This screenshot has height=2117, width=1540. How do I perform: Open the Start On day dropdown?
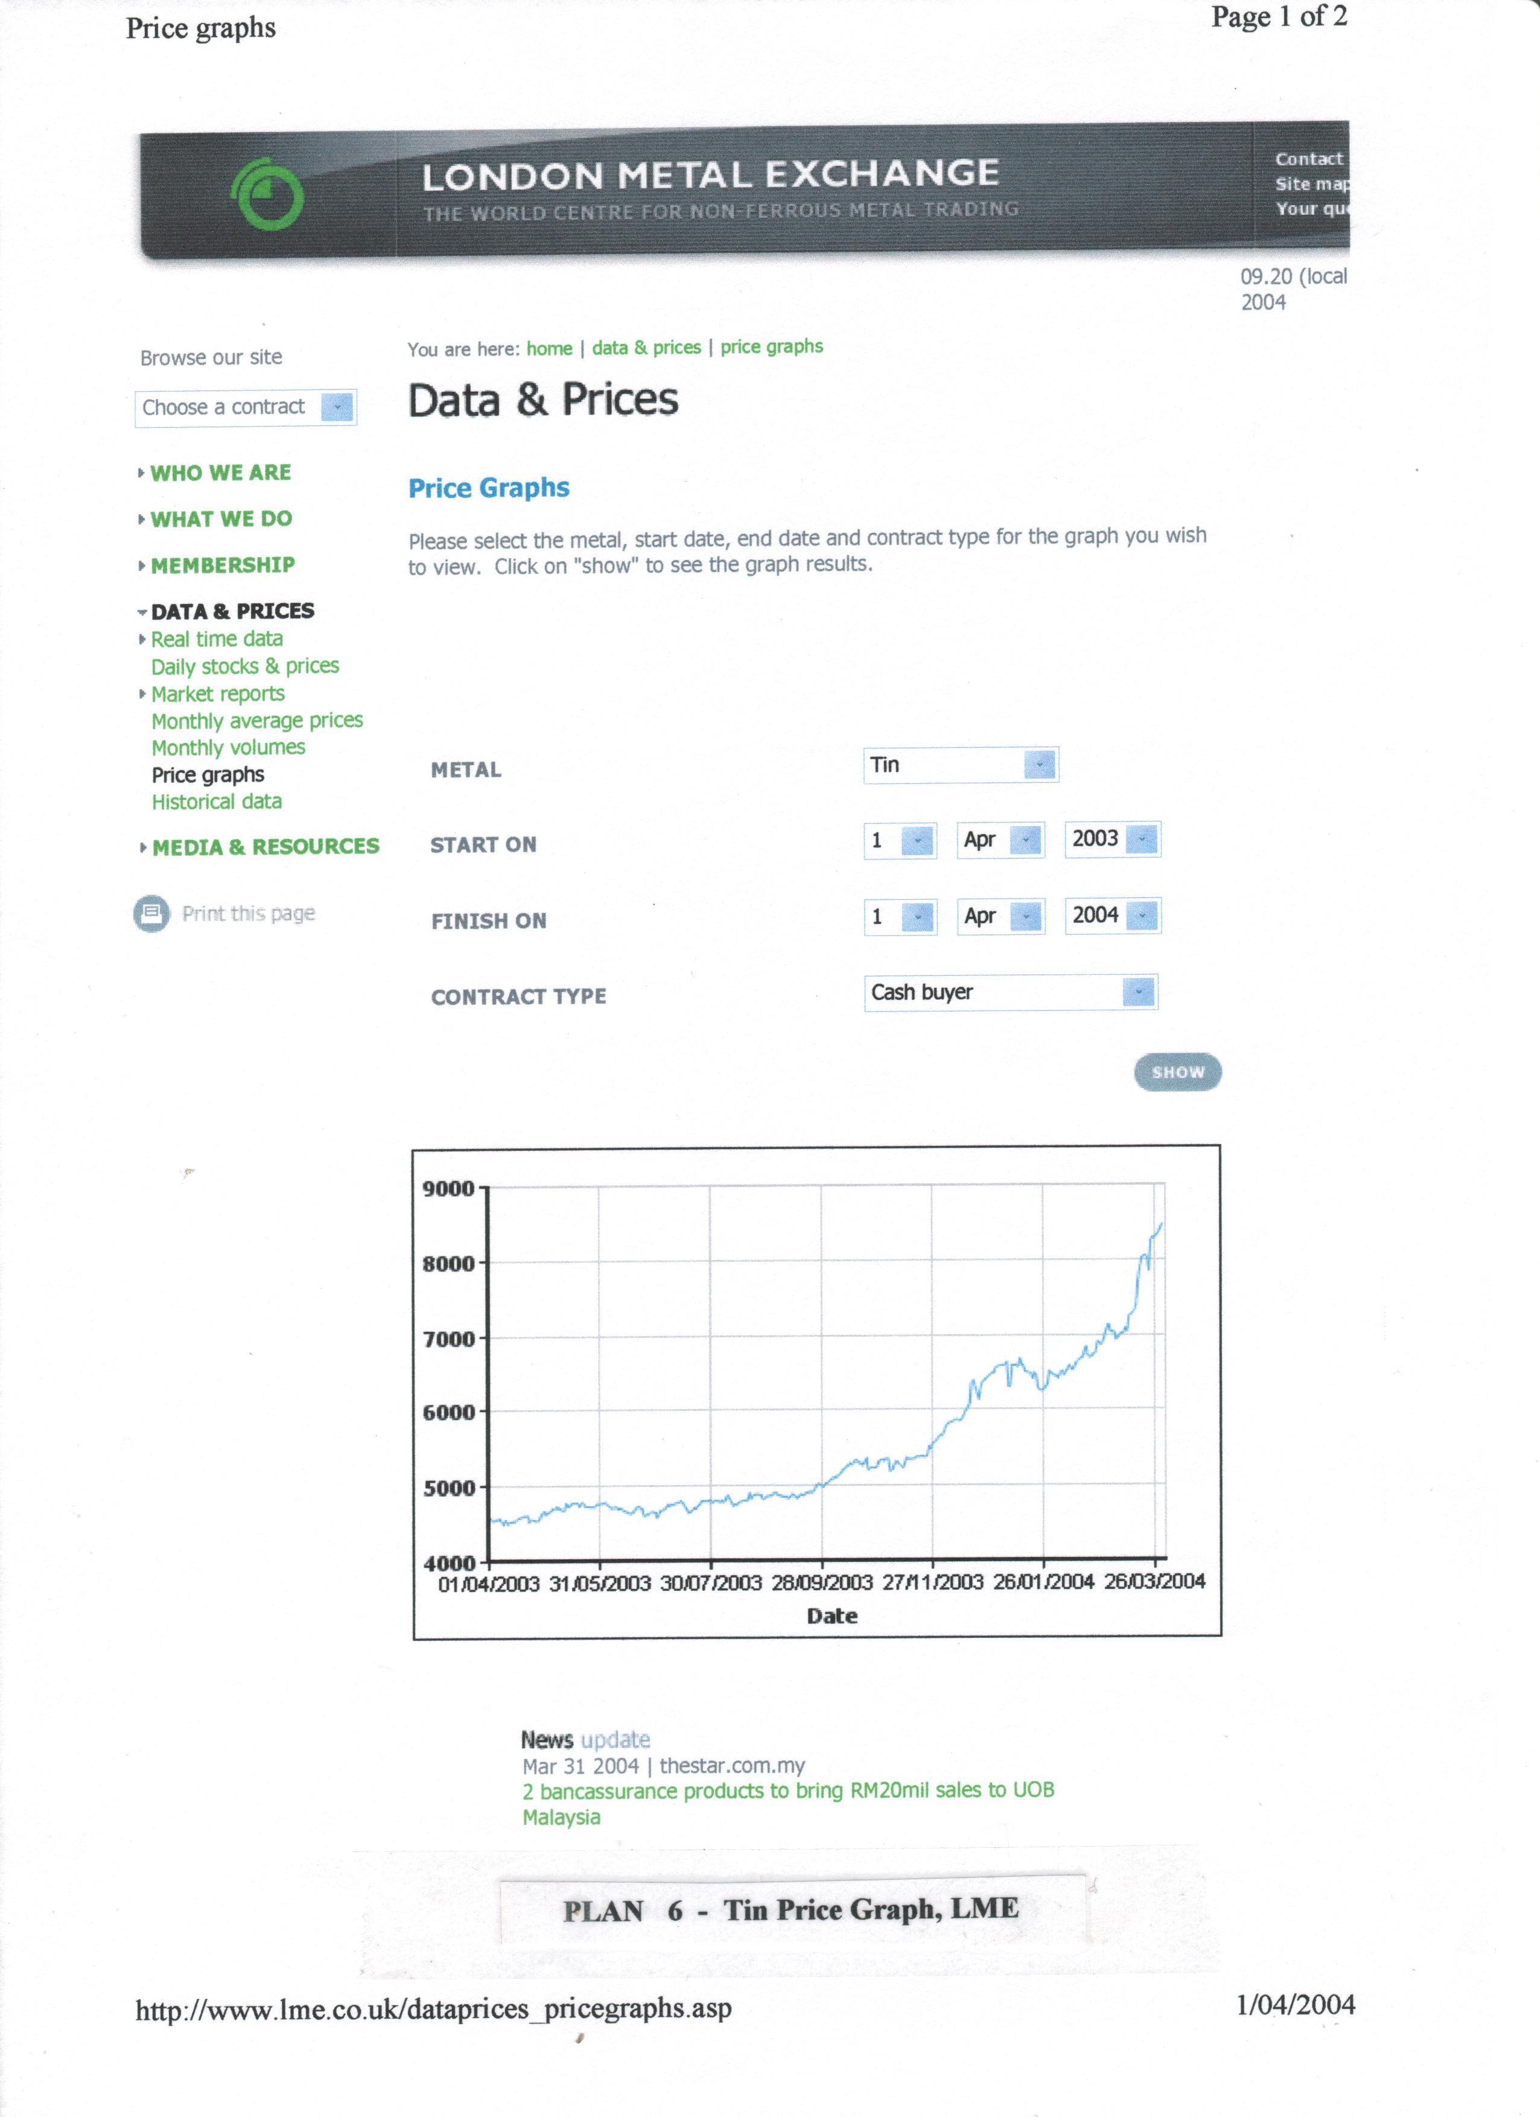[917, 840]
